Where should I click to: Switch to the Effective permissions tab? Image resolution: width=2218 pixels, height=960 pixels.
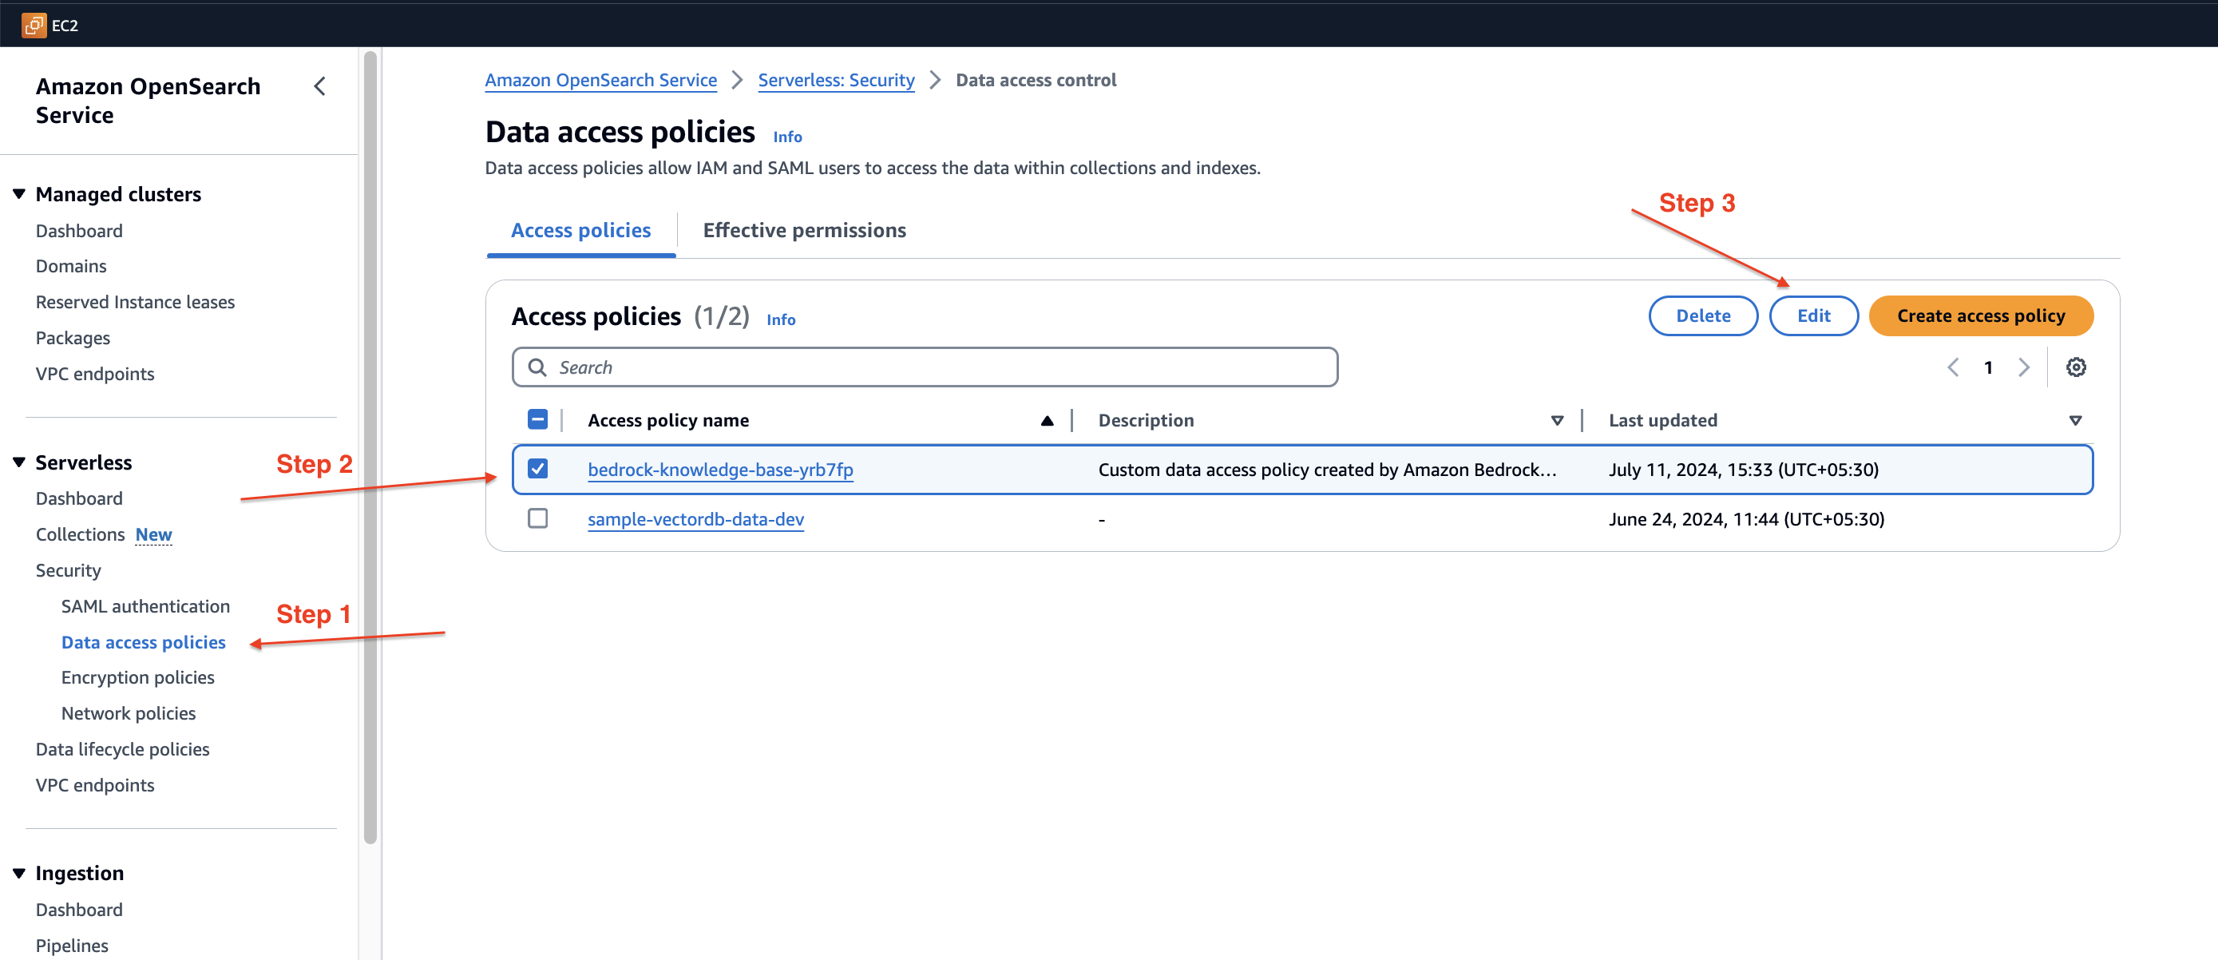803,231
